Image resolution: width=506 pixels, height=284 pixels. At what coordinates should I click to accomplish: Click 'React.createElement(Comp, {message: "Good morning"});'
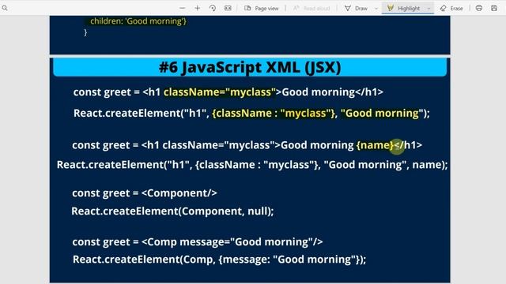[x=220, y=260]
